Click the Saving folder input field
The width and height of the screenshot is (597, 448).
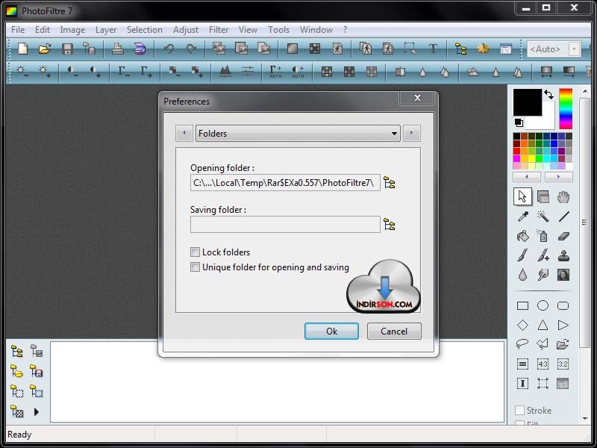pyautogui.click(x=285, y=225)
